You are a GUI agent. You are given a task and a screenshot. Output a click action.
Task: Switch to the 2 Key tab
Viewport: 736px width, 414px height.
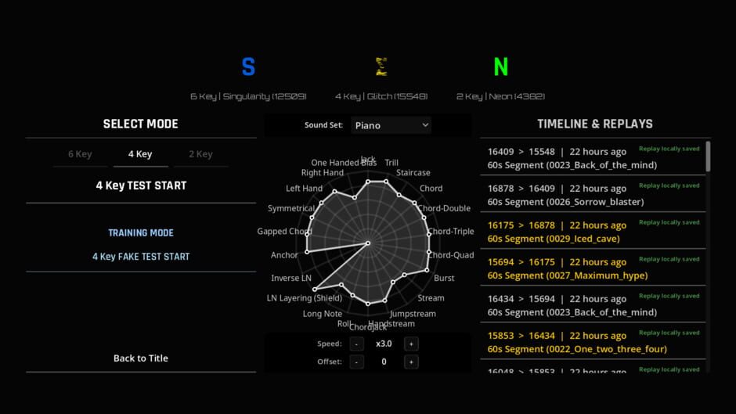click(x=200, y=154)
